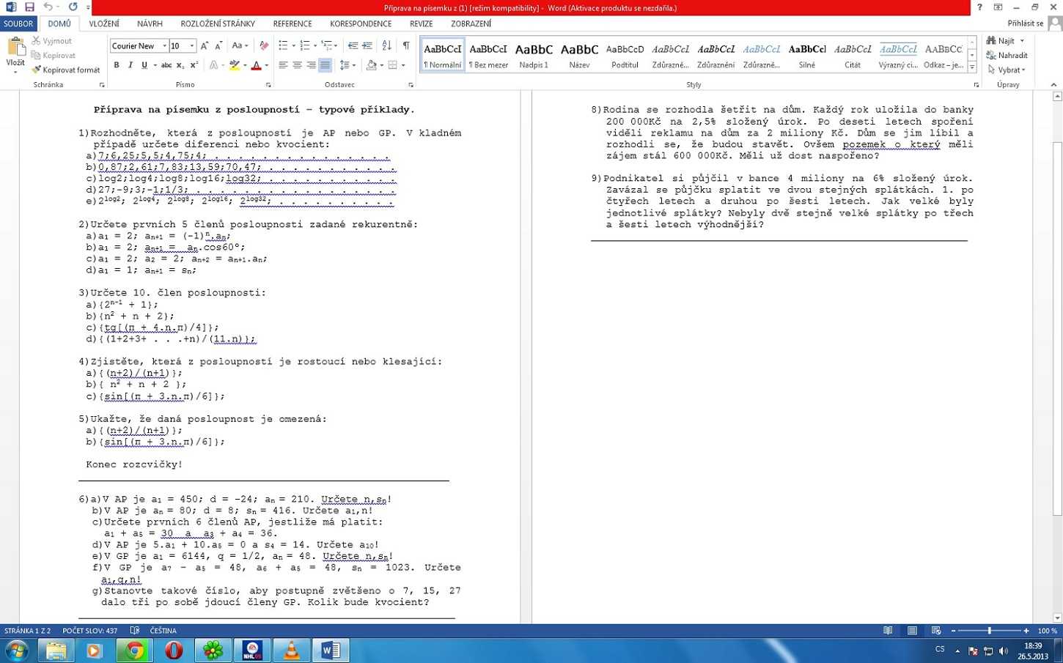Screen dimensions: 1063x663
Task: Switch to the ZOBRAZENÍ tab
Action: coord(471,23)
